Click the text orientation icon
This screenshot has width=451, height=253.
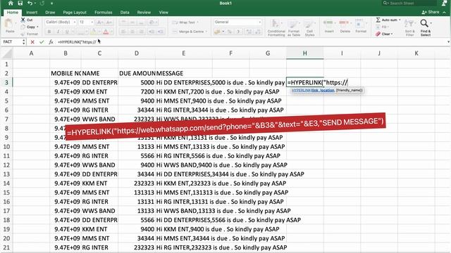tap(152, 22)
